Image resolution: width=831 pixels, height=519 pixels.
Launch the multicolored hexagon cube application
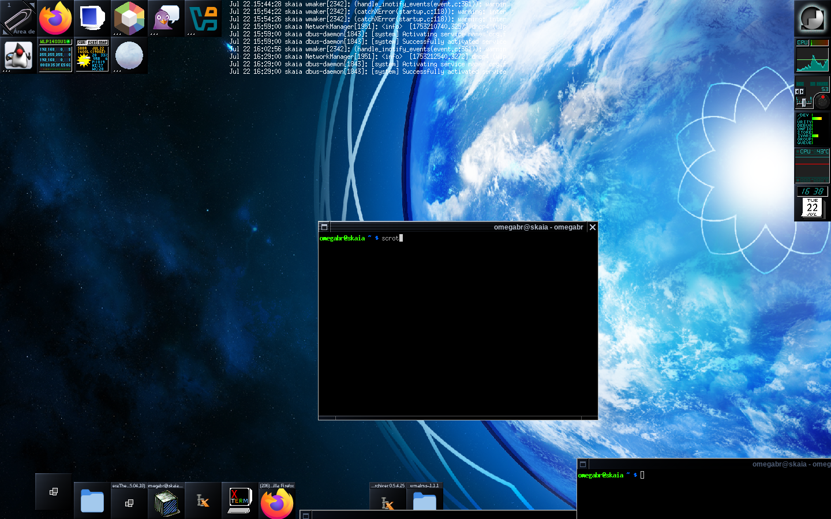point(129,18)
